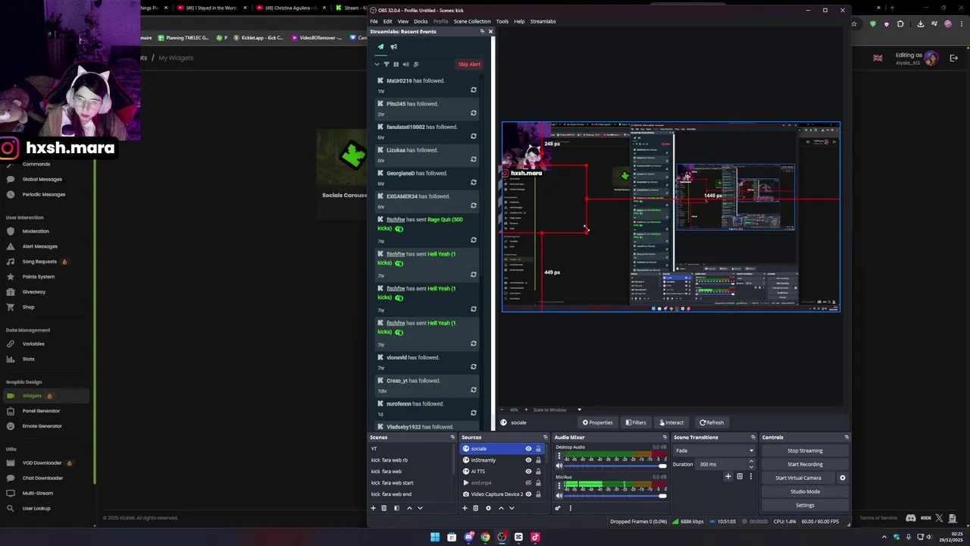970x546 pixels.
Task: Replay the Lizukaa follow alert
Action: click(474, 159)
